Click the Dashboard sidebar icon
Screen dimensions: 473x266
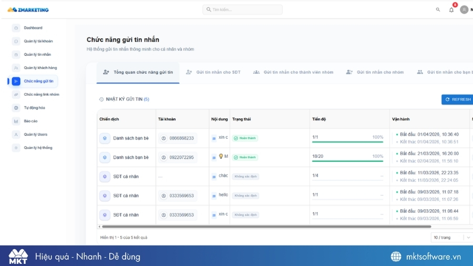16,28
